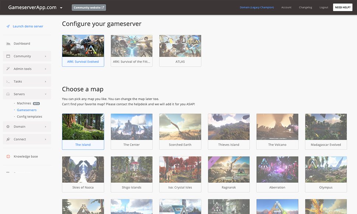Click the Launch demo server link
This screenshot has width=357, height=214.
[x=28, y=27]
